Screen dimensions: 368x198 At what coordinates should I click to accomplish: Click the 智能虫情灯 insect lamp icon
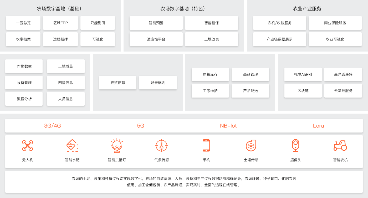[x=117, y=145]
